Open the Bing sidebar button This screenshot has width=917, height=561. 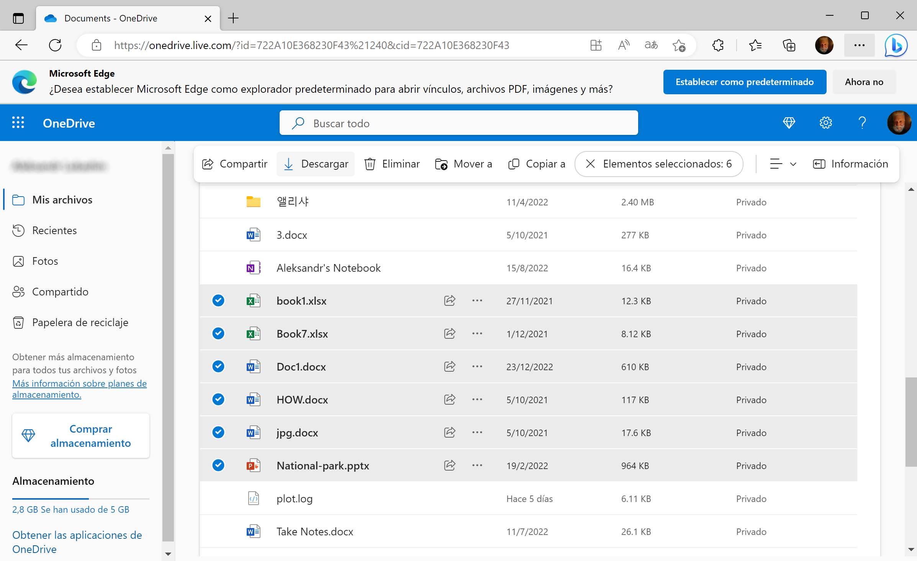tap(896, 45)
